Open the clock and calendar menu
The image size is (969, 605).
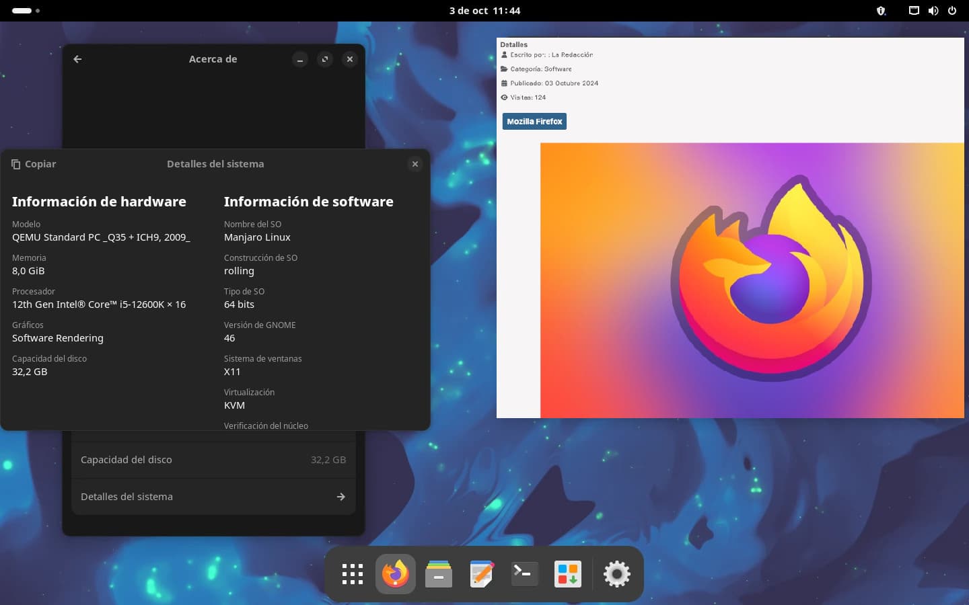click(485, 11)
